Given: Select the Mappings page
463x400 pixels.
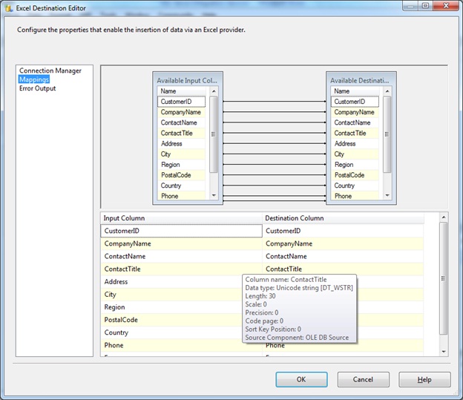Looking at the screenshot, I should 34,79.
